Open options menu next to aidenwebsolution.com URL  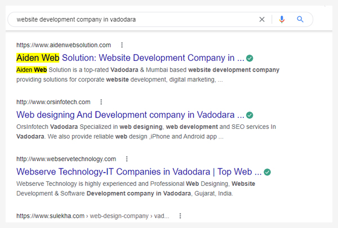coord(122,45)
